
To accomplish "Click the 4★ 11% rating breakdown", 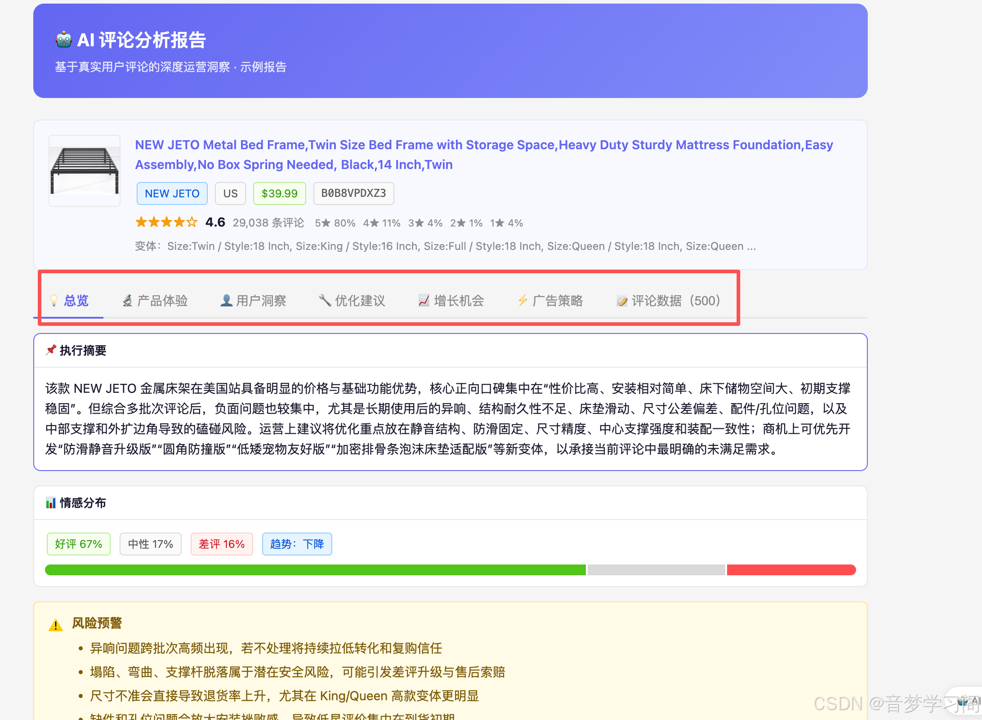I will click(x=382, y=223).
